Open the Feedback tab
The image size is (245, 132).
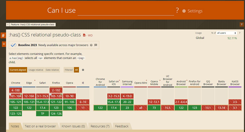tap(122, 126)
